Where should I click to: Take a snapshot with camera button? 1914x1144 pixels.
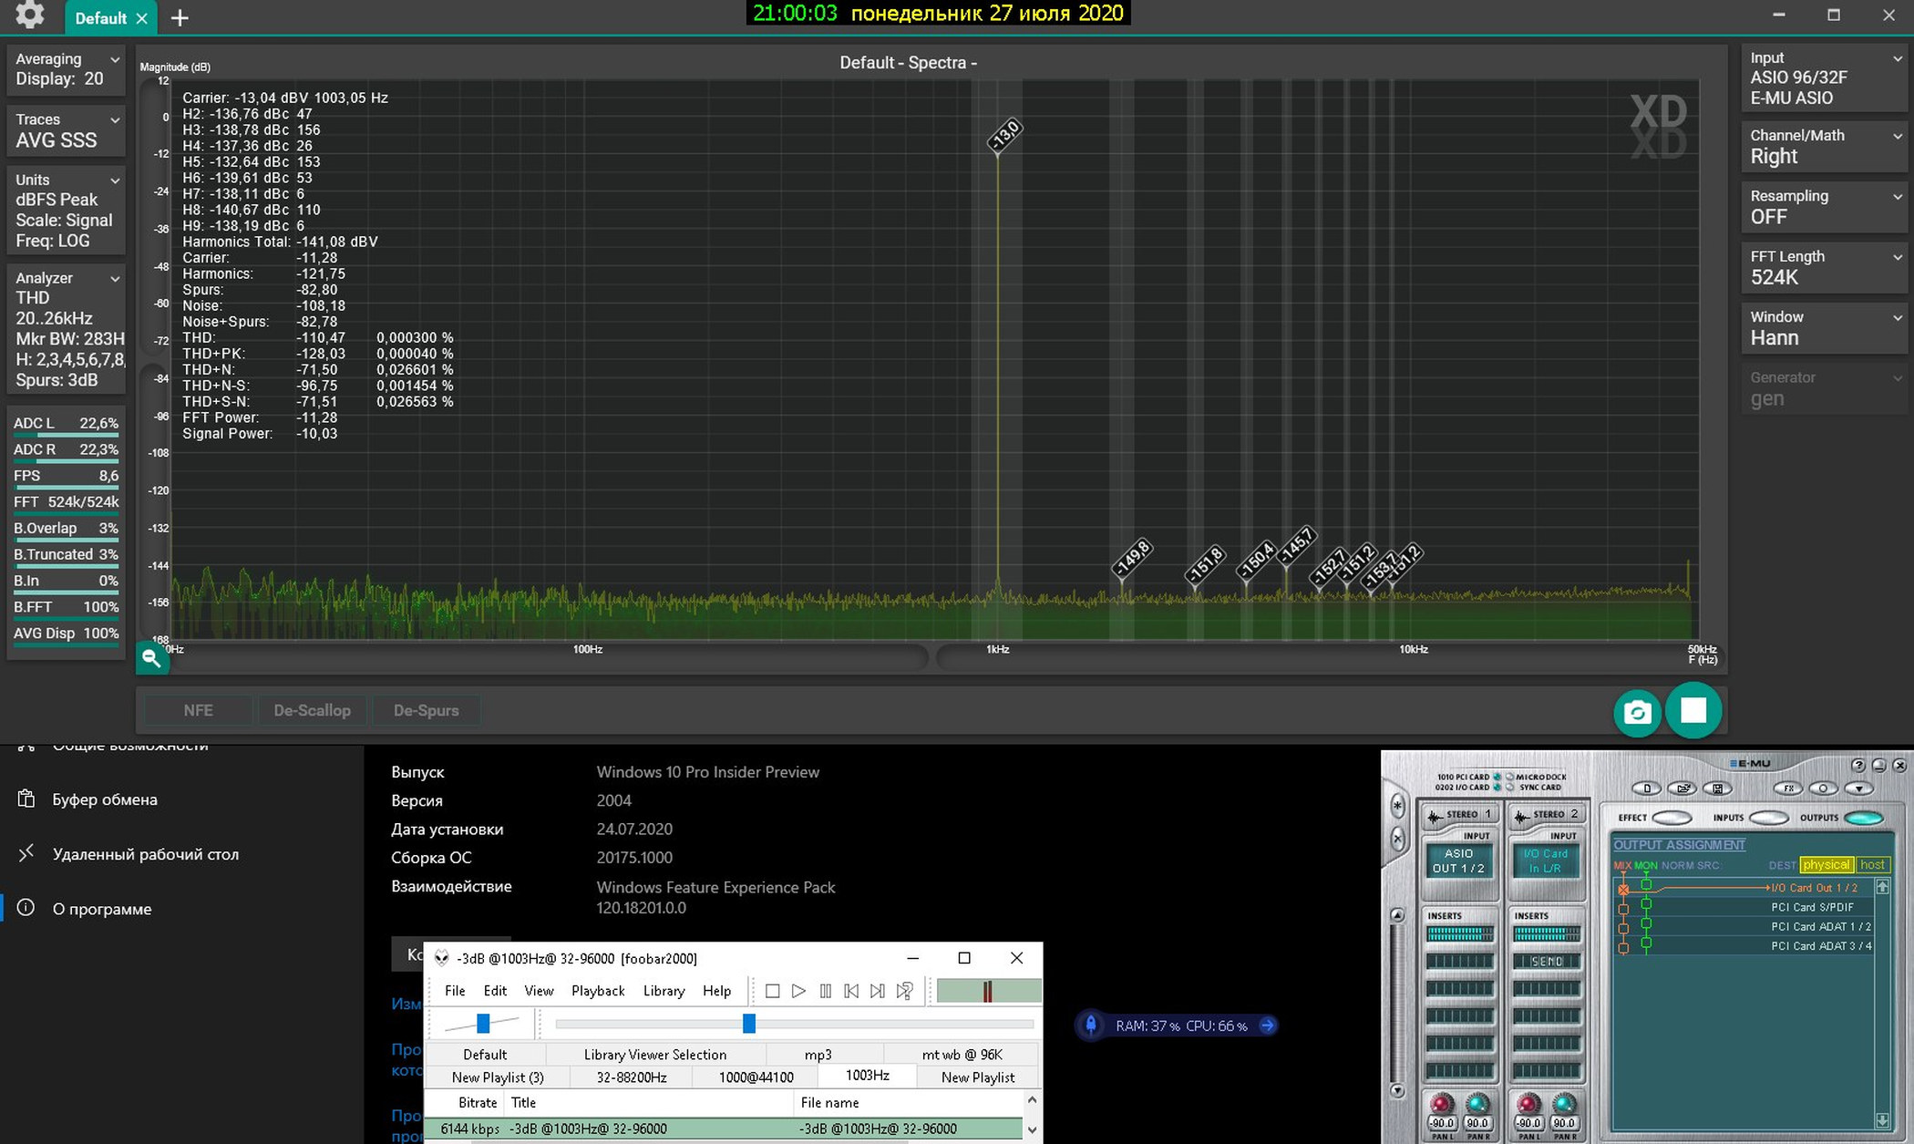(1637, 712)
